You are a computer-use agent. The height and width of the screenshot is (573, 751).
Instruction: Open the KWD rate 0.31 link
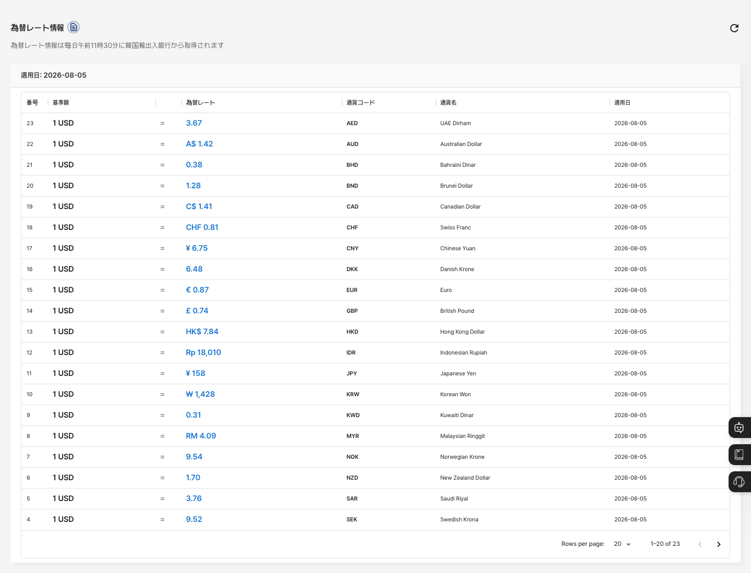pyautogui.click(x=193, y=415)
